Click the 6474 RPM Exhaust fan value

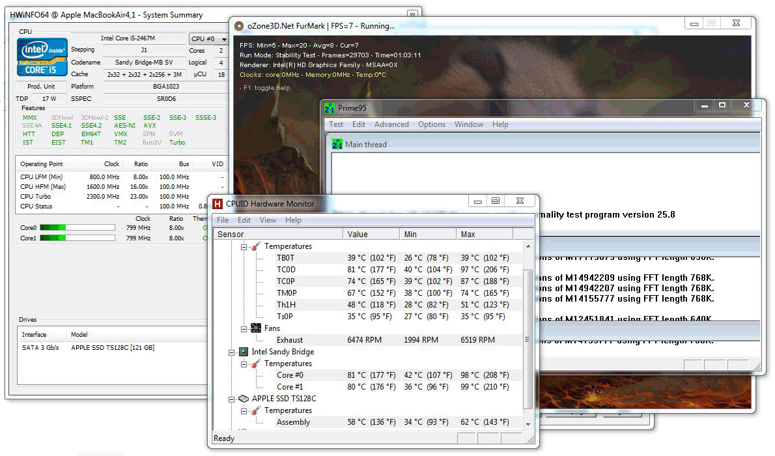pyautogui.click(x=364, y=340)
